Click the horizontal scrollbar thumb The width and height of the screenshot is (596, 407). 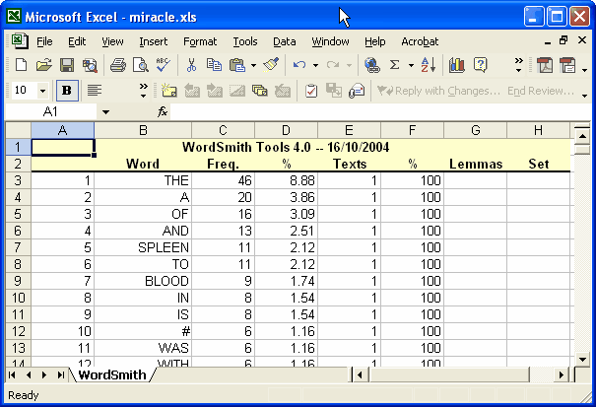point(448,375)
